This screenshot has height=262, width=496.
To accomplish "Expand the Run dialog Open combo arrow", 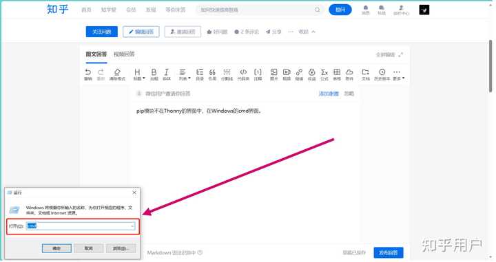I will [x=132, y=226].
